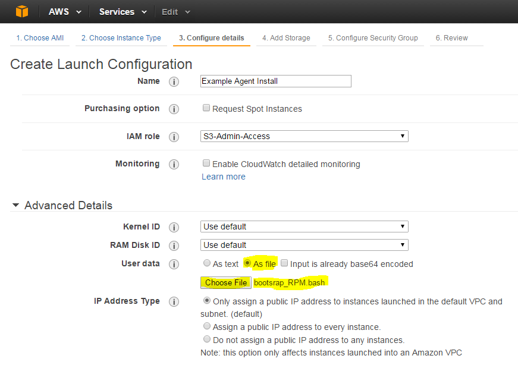Viewport: 518px width, 368px height.
Task: Click the Monitoring info icon
Action: [x=174, y=164]
